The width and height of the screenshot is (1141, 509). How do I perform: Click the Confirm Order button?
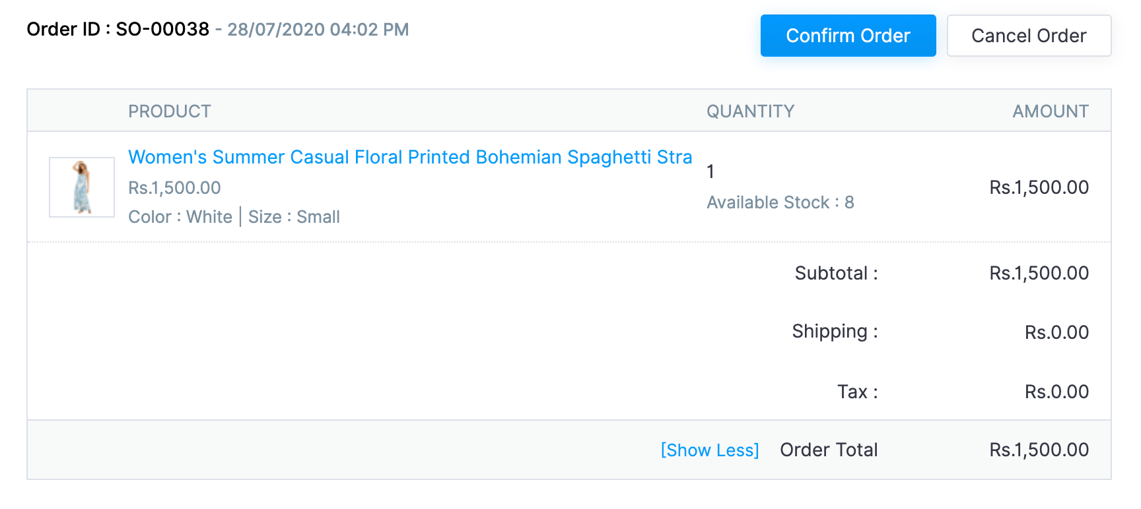[848, 36]
